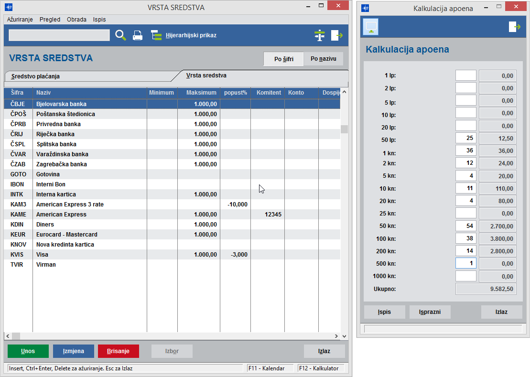The width and height of the screenshot is (530, 377).
Task: Click the search magnifier icon
Action: click(120, 35)
